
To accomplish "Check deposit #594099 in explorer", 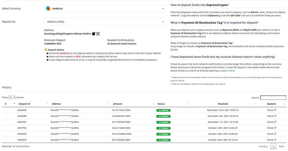I will click(271, 134).
